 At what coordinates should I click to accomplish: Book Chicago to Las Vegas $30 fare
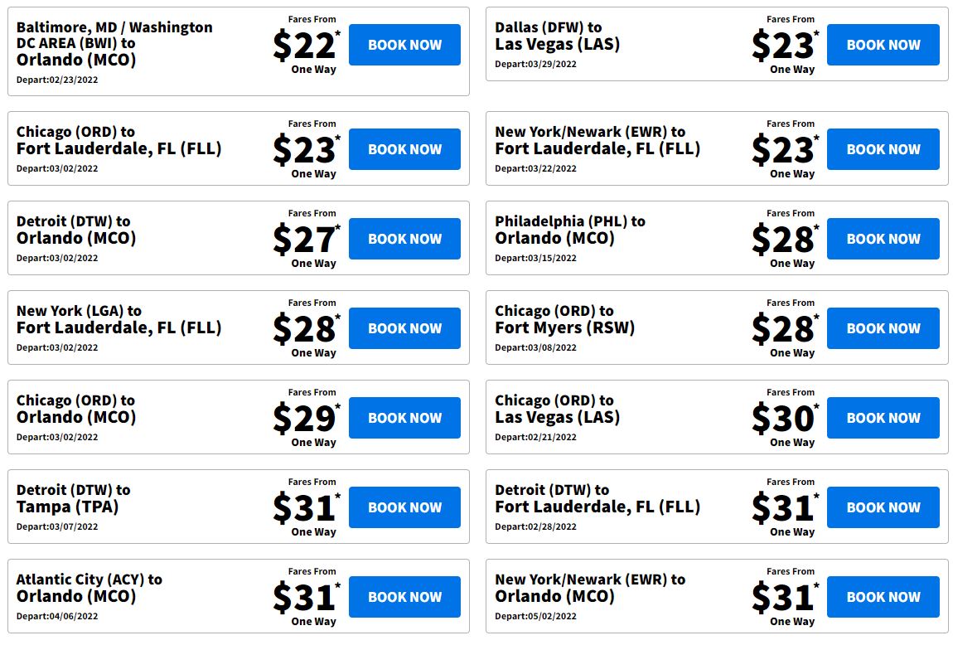[883, 418]
